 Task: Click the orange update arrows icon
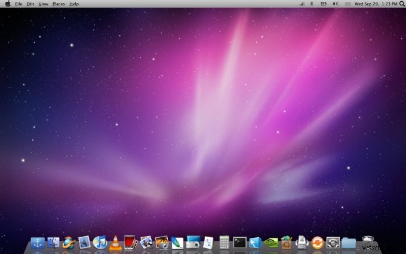click(x=317, y=243)
